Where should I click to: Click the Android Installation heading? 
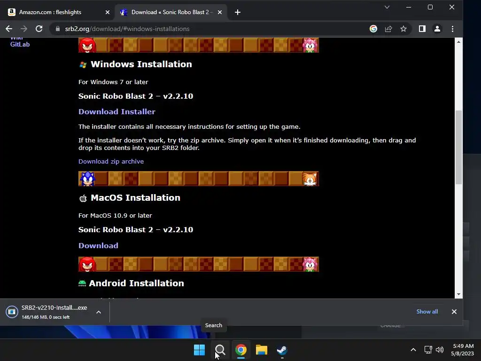136,283
